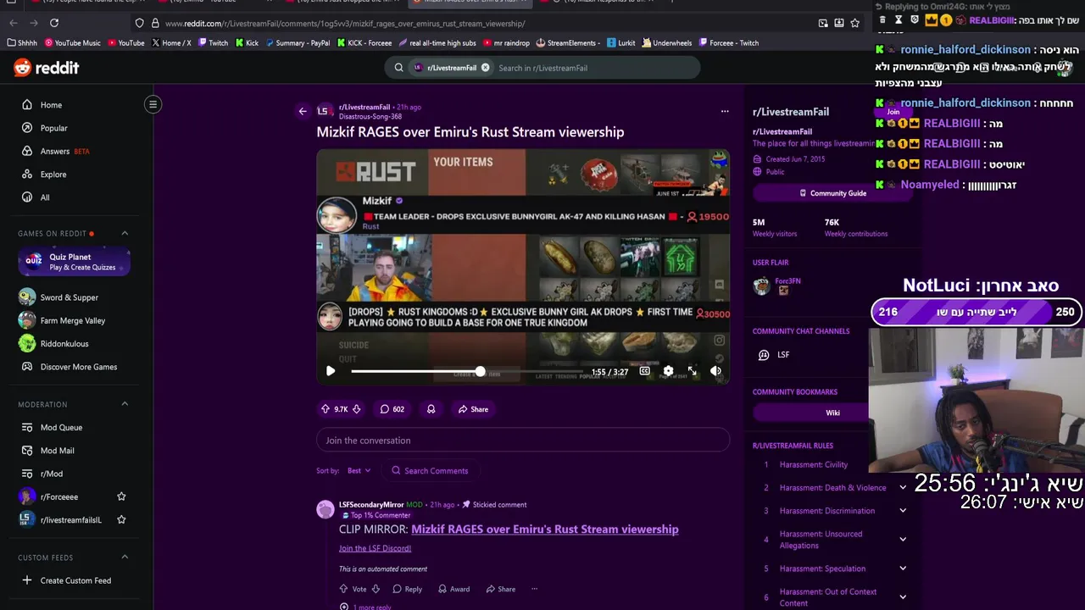Open Join the LSF Discord link
Viewport: 1085px width, 610px height.
pos(375,548)
